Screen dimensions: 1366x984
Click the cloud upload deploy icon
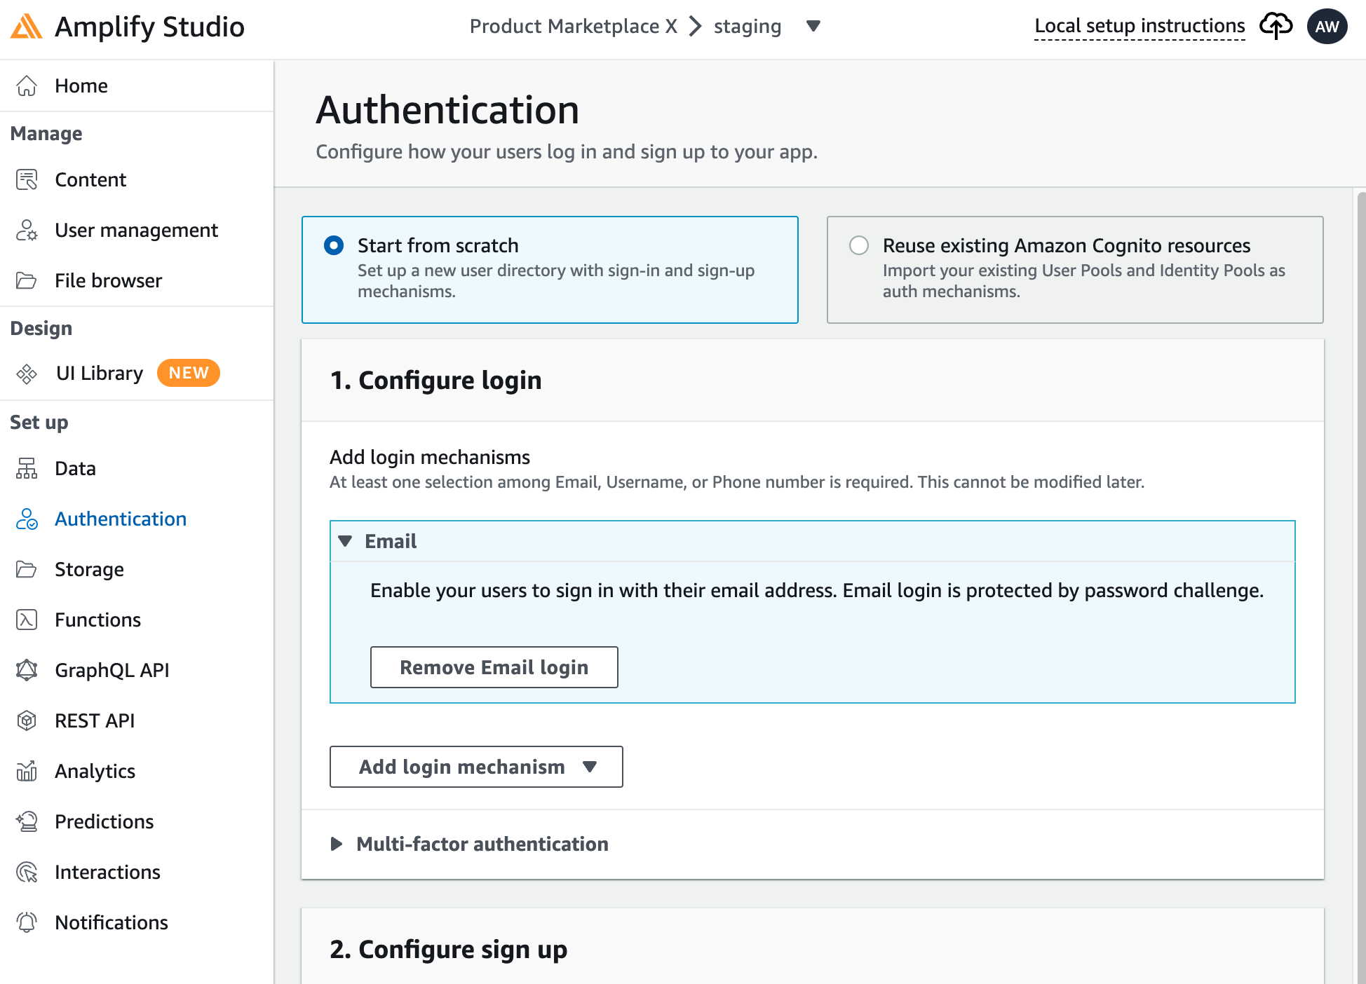(1276, 26)
